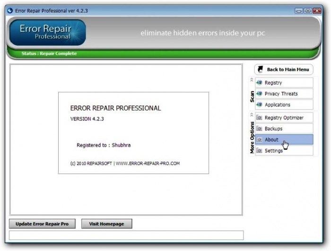
Task: Collapse the Scan section chevron
Action: [252, 80]
